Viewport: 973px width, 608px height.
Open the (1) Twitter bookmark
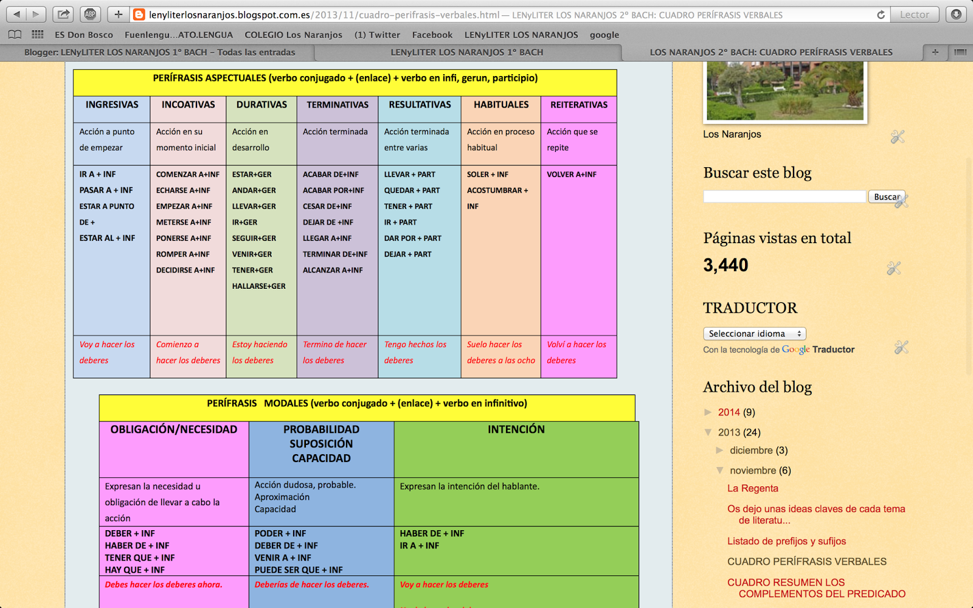(x=377, y=35)
